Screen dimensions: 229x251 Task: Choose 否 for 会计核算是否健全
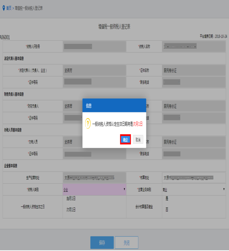point(167,210)
